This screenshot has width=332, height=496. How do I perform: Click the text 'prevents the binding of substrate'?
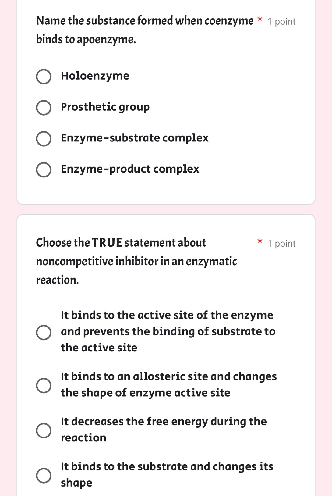(x=168, y=331)
